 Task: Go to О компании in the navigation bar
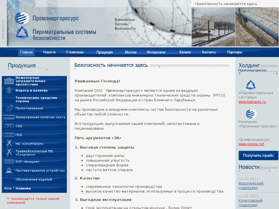(x=75, y=52)
